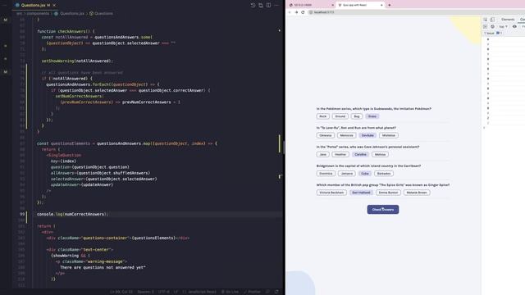Toggle the DevTools console sidebar

(x=485, y=26)
